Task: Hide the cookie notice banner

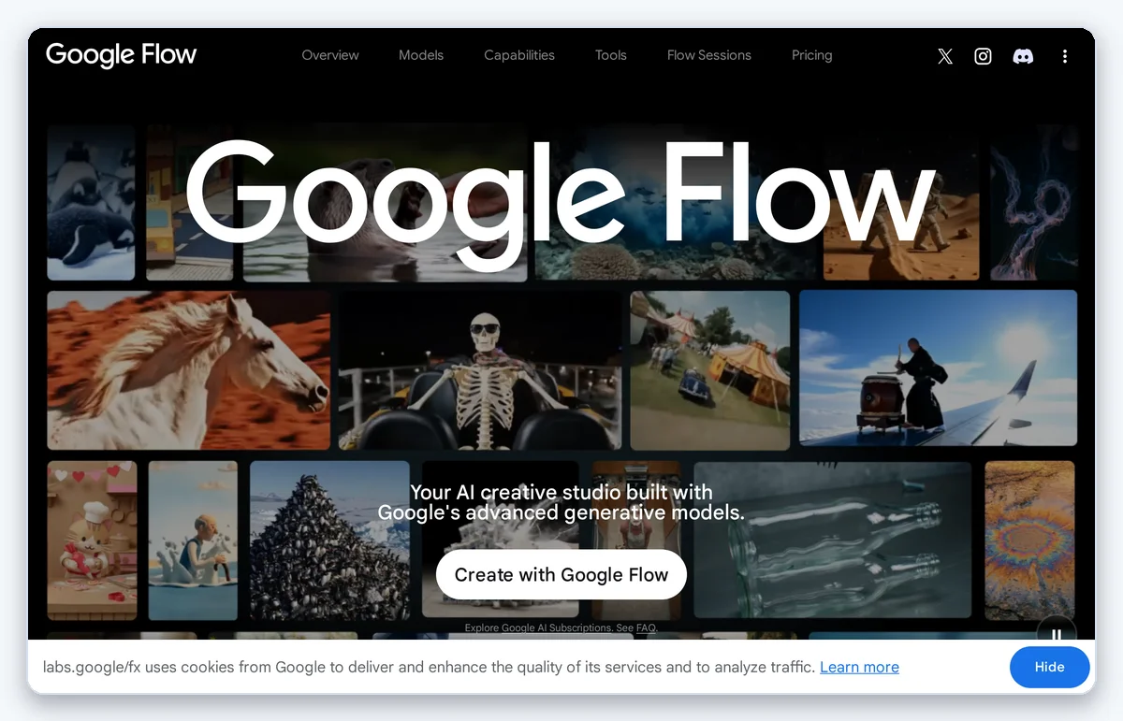Action: pyautogui.click(x=1050, y=667)
